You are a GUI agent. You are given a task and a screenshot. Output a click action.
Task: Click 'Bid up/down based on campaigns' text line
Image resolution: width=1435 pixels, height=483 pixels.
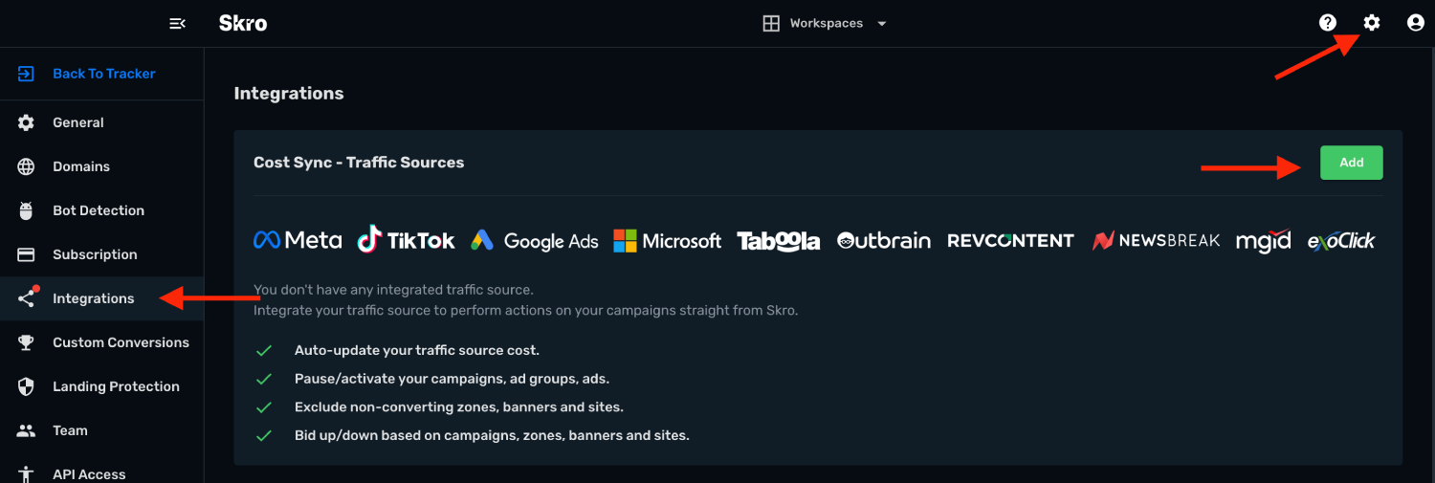[x=492, y=435]
